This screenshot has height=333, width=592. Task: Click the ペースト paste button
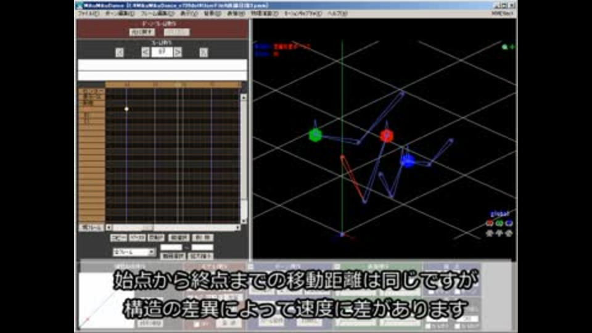click(x=137, y=238)
